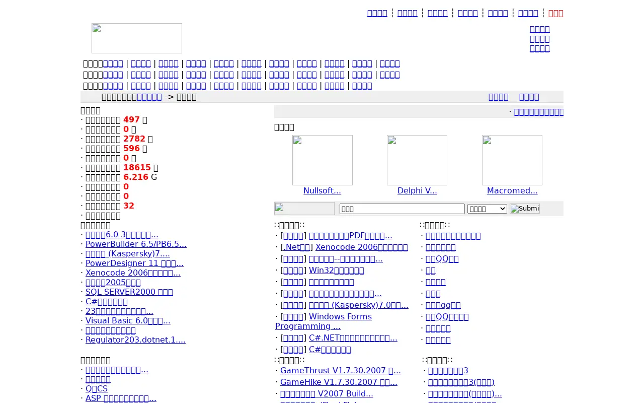This screenshot has width=644, height=403.
Task: Click the red text in the top navigation
Action: click(x=556, y=13)
